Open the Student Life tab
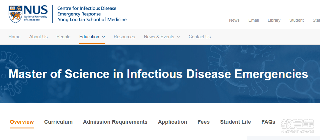 click(x=236, y=122)
